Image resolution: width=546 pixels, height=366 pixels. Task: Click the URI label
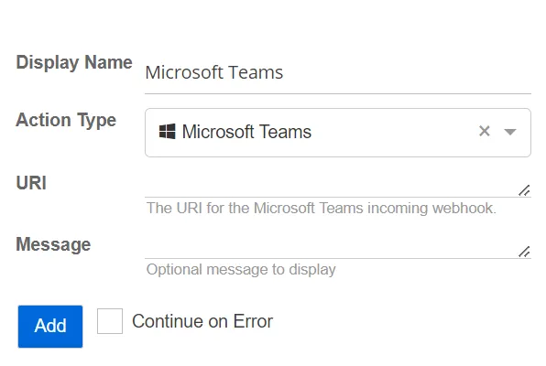point(31,183)
